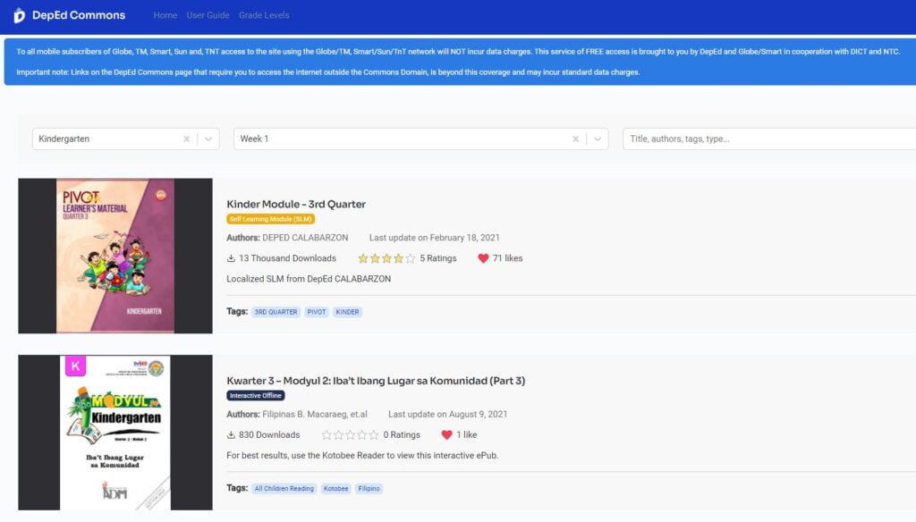Open the PIVOT Learner's Material cover thumbnail
This screenshot has height=522, width=916.
pyautogui.click(x=115, y=256)
